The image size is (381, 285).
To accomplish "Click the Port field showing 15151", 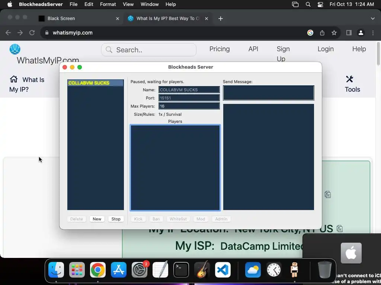I will 189,98.
